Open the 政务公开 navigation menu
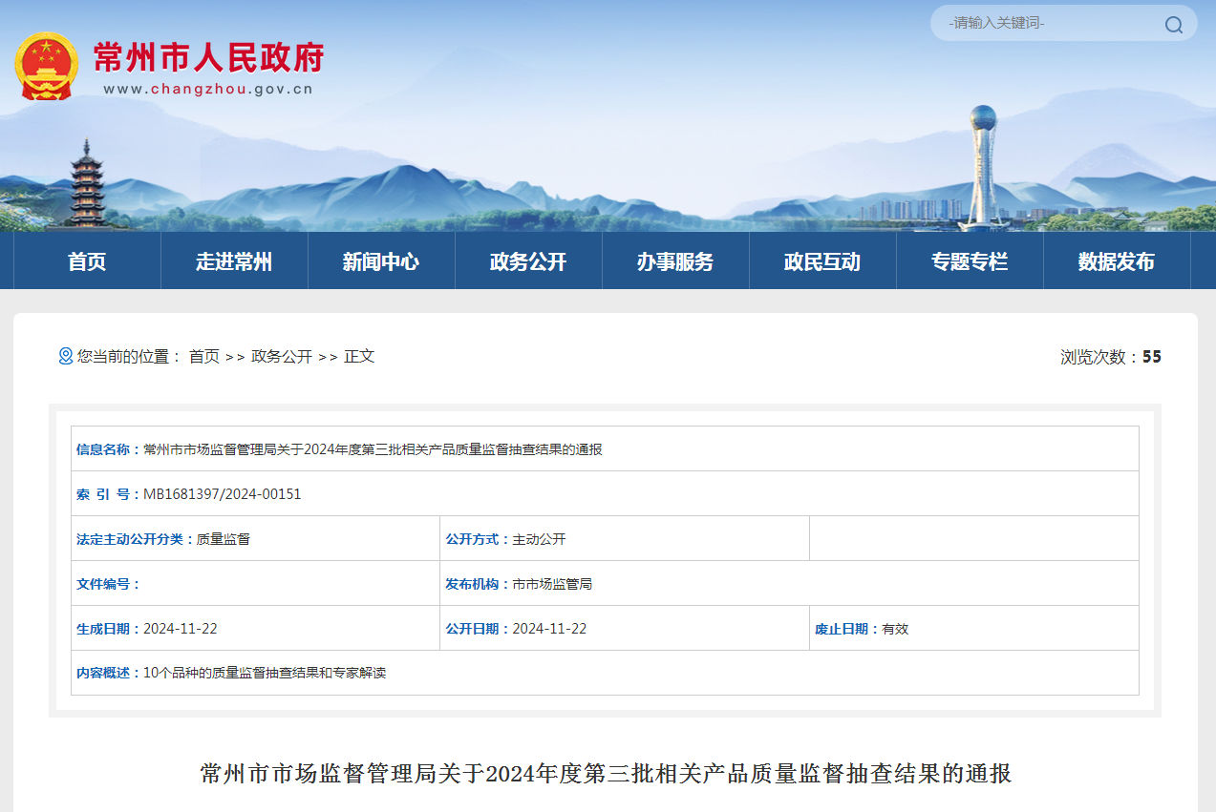 [x=528, y=261]
